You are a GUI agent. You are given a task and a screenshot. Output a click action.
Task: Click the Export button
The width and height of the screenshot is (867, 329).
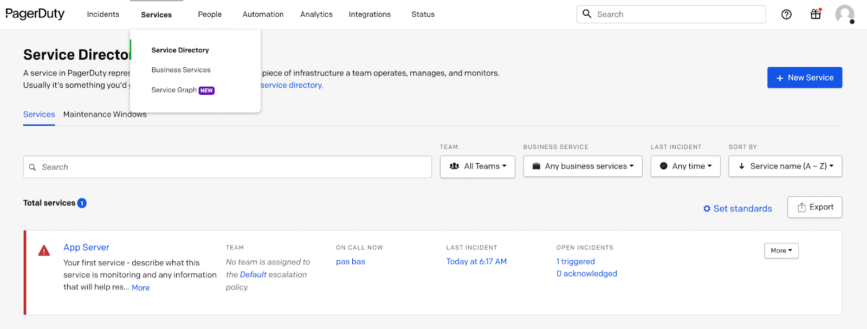click(x=815, y=207)
